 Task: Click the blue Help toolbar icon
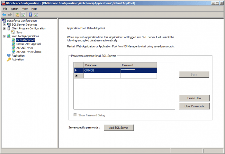tap(30, 15)
